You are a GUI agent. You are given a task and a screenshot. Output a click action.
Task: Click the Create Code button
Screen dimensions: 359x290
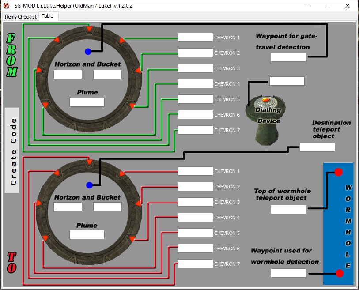[12, 151]
